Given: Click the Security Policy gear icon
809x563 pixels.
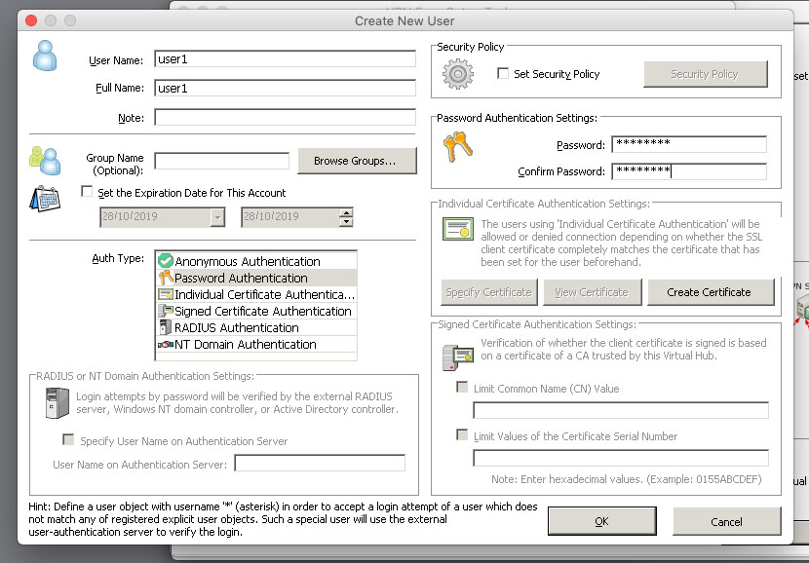Looking at the screenshot, I should tap(456, 74).
